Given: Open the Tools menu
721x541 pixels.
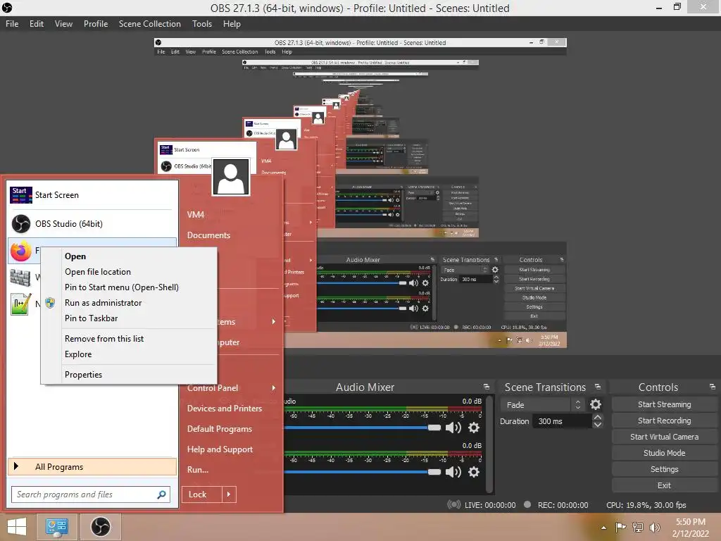Looking at the screenshot, I should tap(202, 24).
